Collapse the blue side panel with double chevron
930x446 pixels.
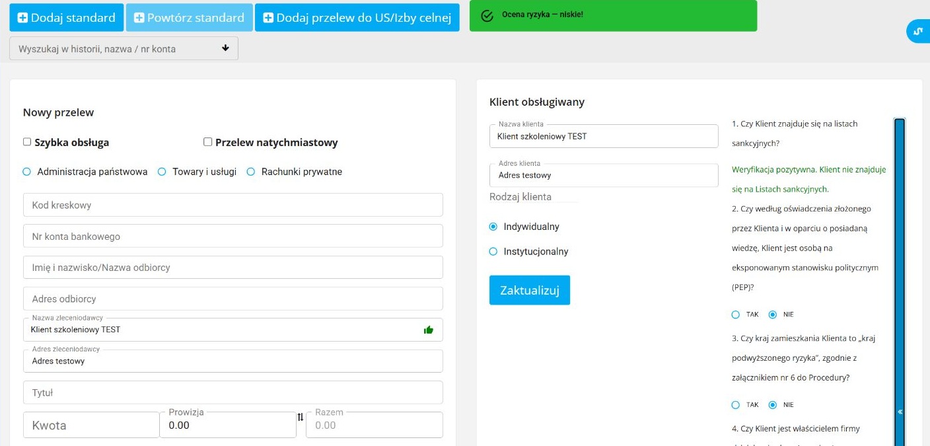(900, 412)
